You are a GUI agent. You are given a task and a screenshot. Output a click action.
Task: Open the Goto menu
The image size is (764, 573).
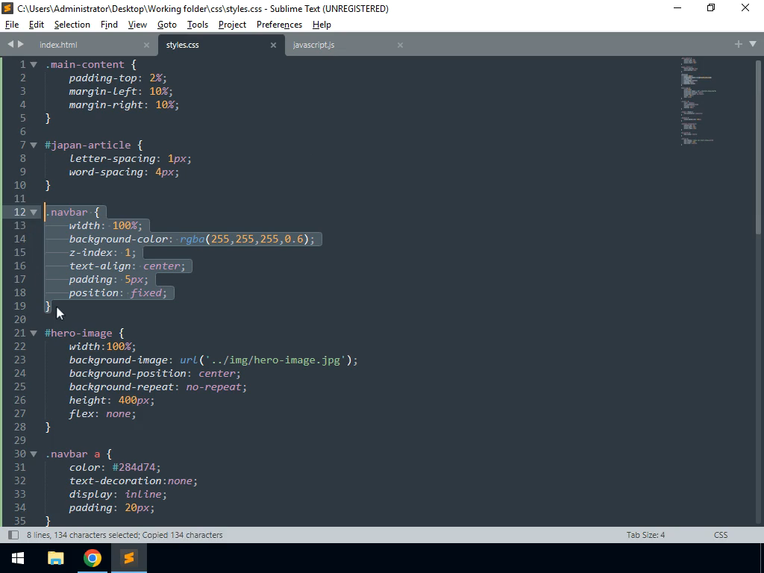[x=166, y=25]
